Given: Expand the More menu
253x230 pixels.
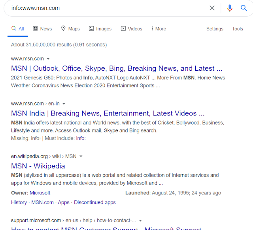Looking at the screenshot, I should [x=159, y=29].
